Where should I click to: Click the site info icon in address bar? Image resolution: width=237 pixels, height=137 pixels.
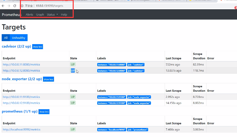point(22,6)
